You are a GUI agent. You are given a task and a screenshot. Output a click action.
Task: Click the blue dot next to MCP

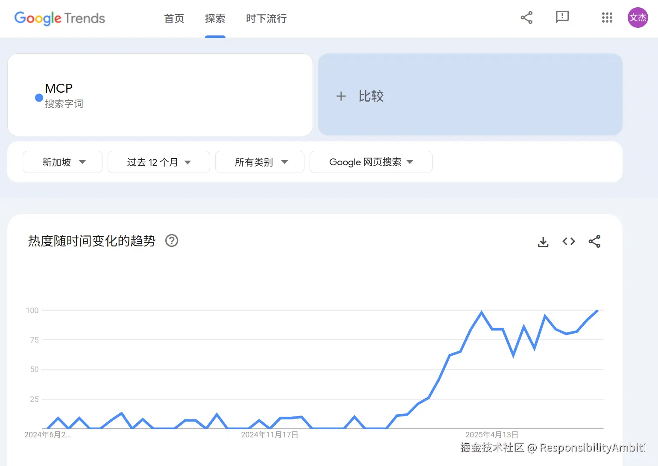pos(38,97)
